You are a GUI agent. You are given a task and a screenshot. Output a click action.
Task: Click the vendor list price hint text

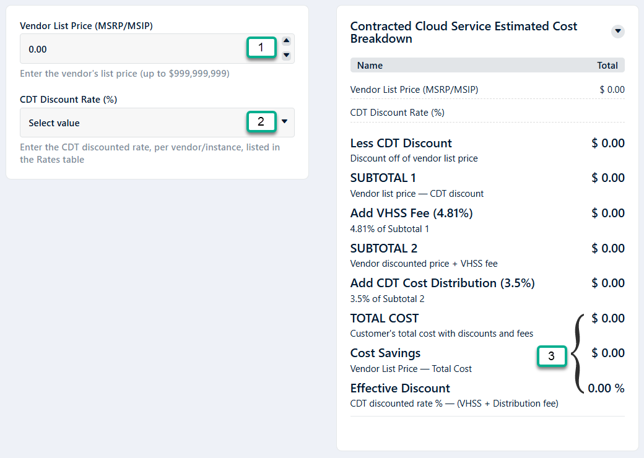click(125, 74)
